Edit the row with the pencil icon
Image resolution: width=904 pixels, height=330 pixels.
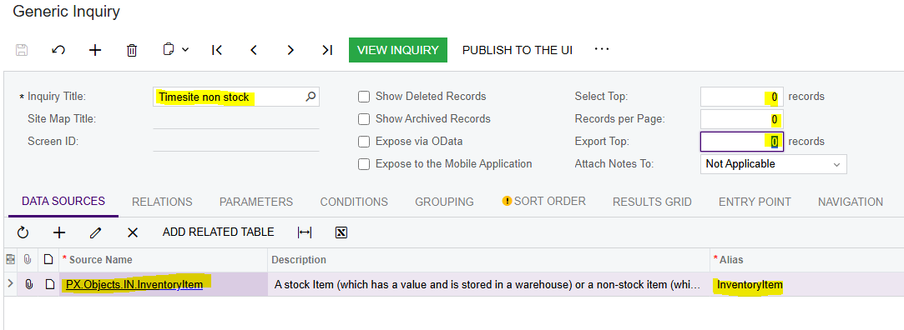tap(96, 232)
